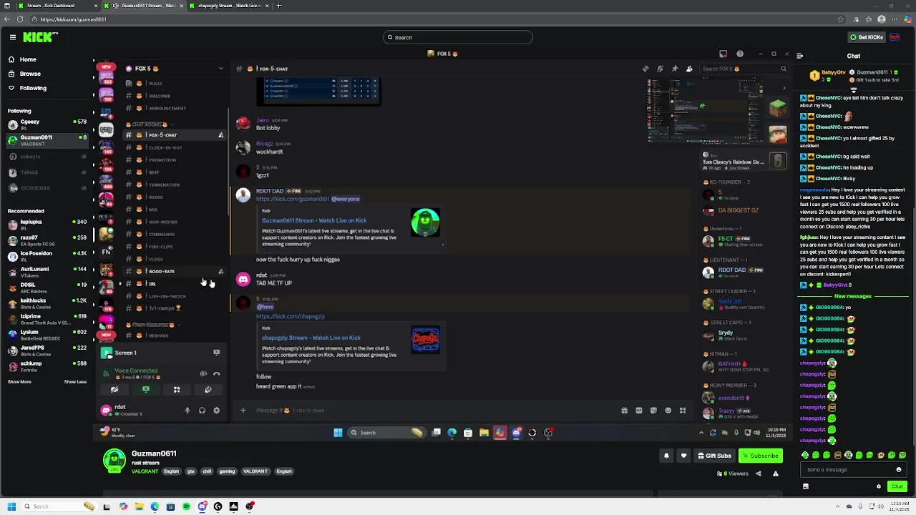Mute the Discord microphone

click(187, 411)
